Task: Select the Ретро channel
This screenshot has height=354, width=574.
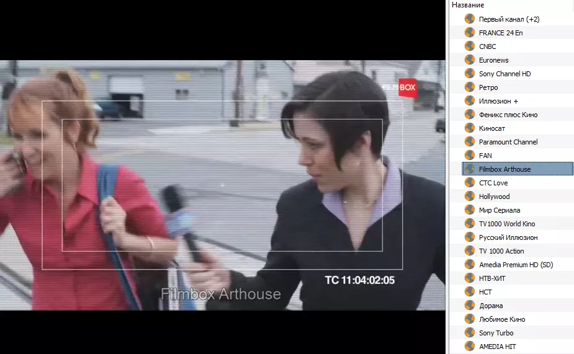Action: click(488, 87)
